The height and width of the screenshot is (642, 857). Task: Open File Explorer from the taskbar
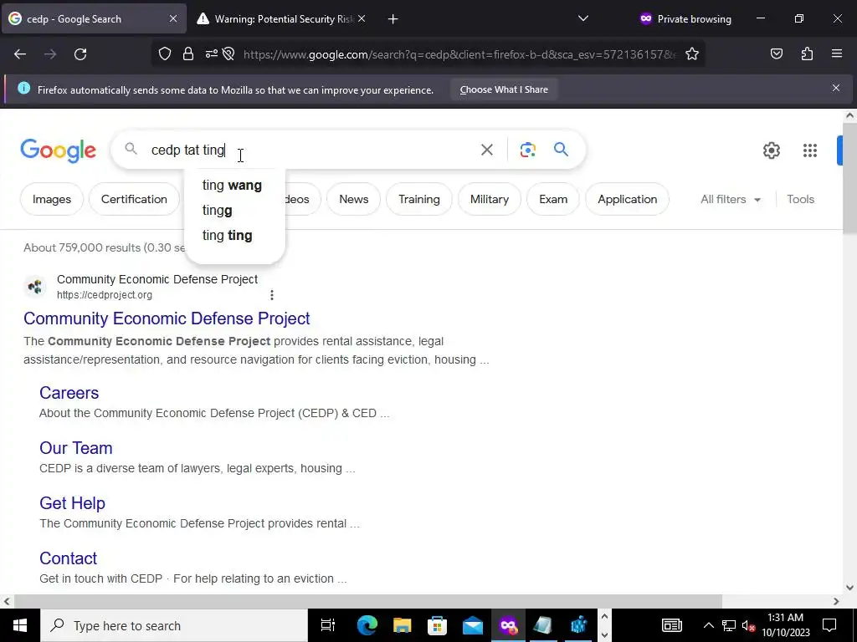[x=402, y=625]
